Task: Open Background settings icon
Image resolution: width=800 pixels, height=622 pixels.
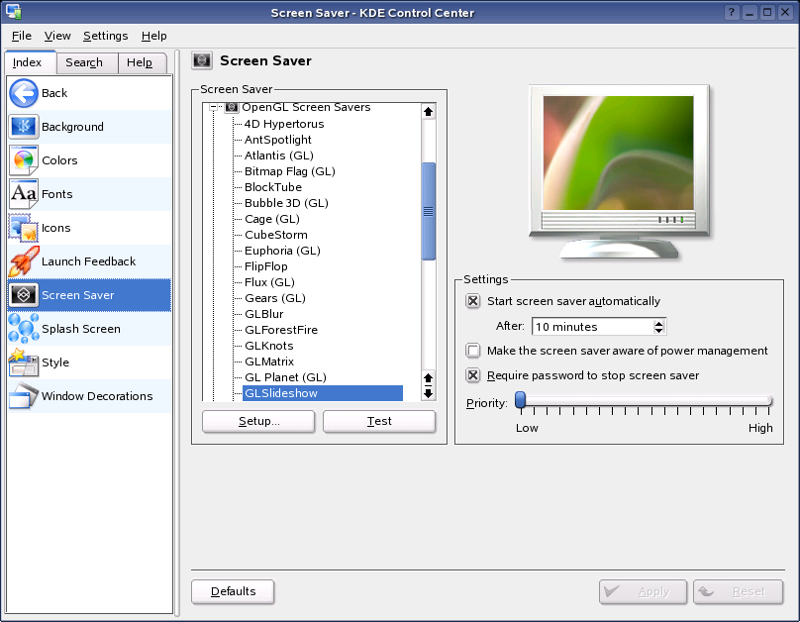Action: 24,127
